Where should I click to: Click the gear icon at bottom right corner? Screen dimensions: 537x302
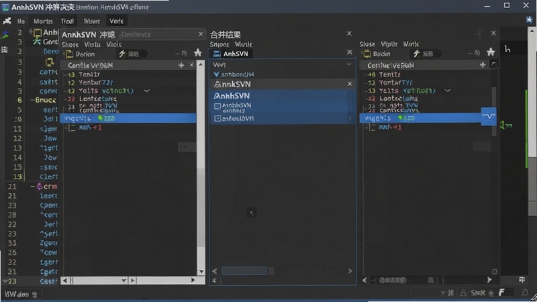[522, 280]
